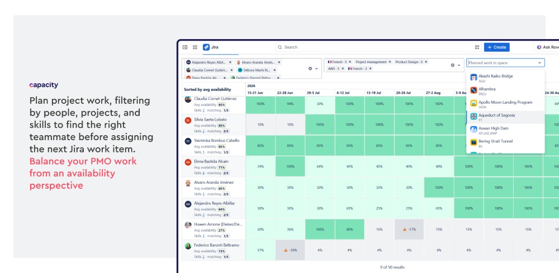Click Alvaro Aranda Jiménez 65% badge
The width and height of the screenshot is (559, 273).
(222, 188)
